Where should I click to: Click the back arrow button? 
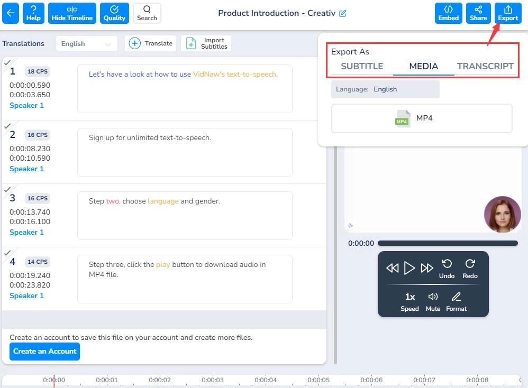click(11, 13)
